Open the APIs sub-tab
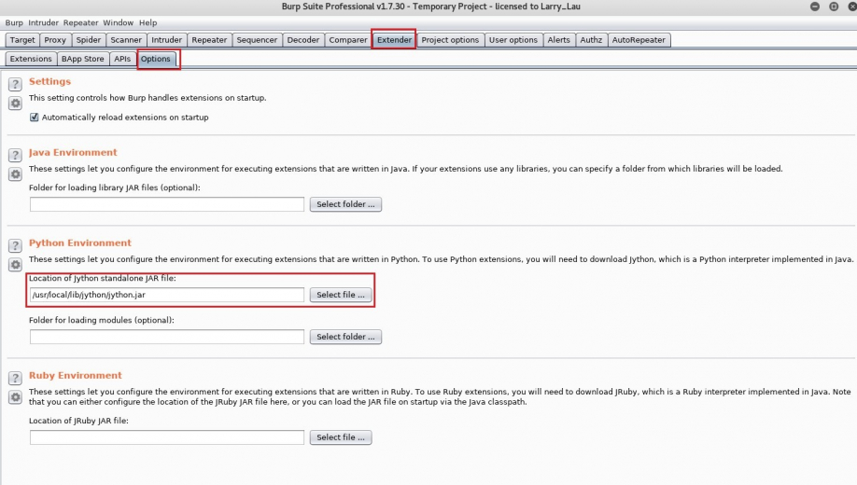Screen dimensions: 857x485 122,59
